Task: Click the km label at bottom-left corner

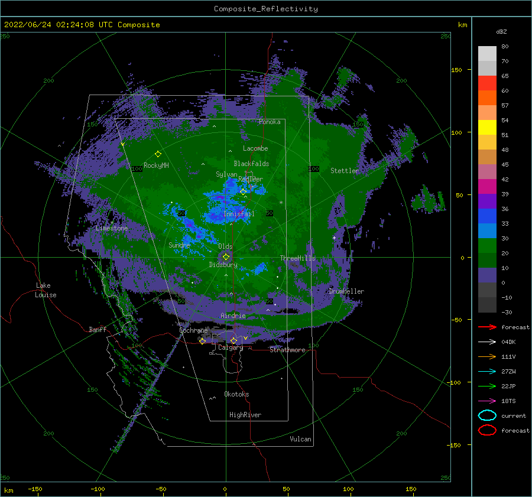Action: (x=8, y=490)
